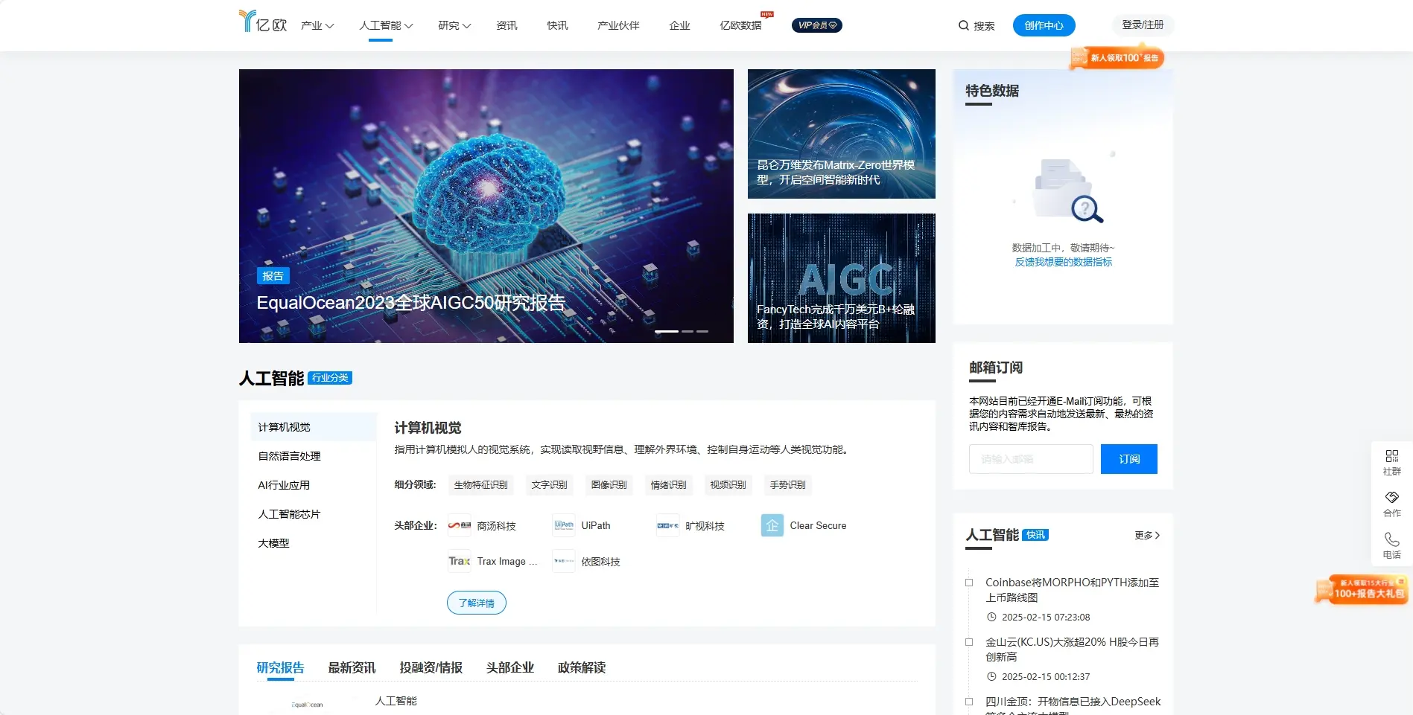Select 计算机视觉 in category list

(314, 427)
